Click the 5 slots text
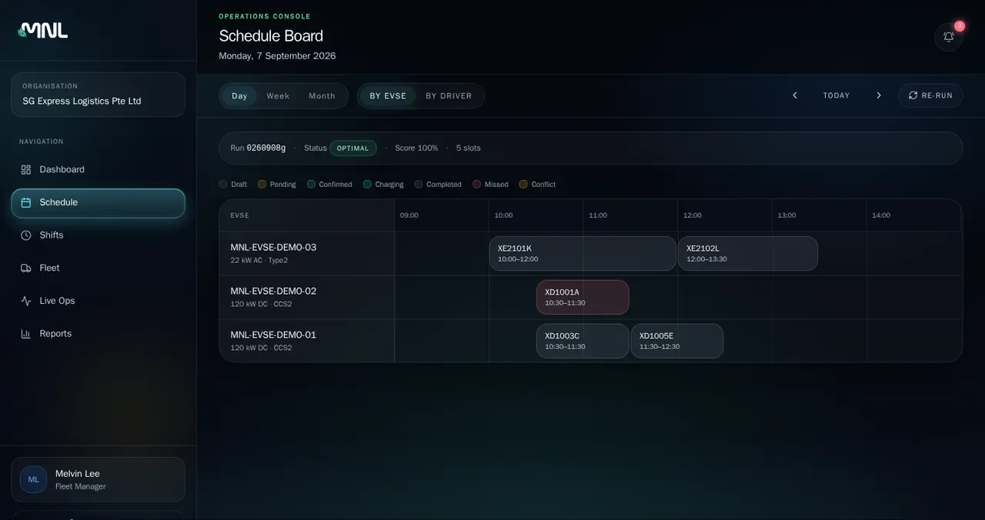 coord(469,148)
